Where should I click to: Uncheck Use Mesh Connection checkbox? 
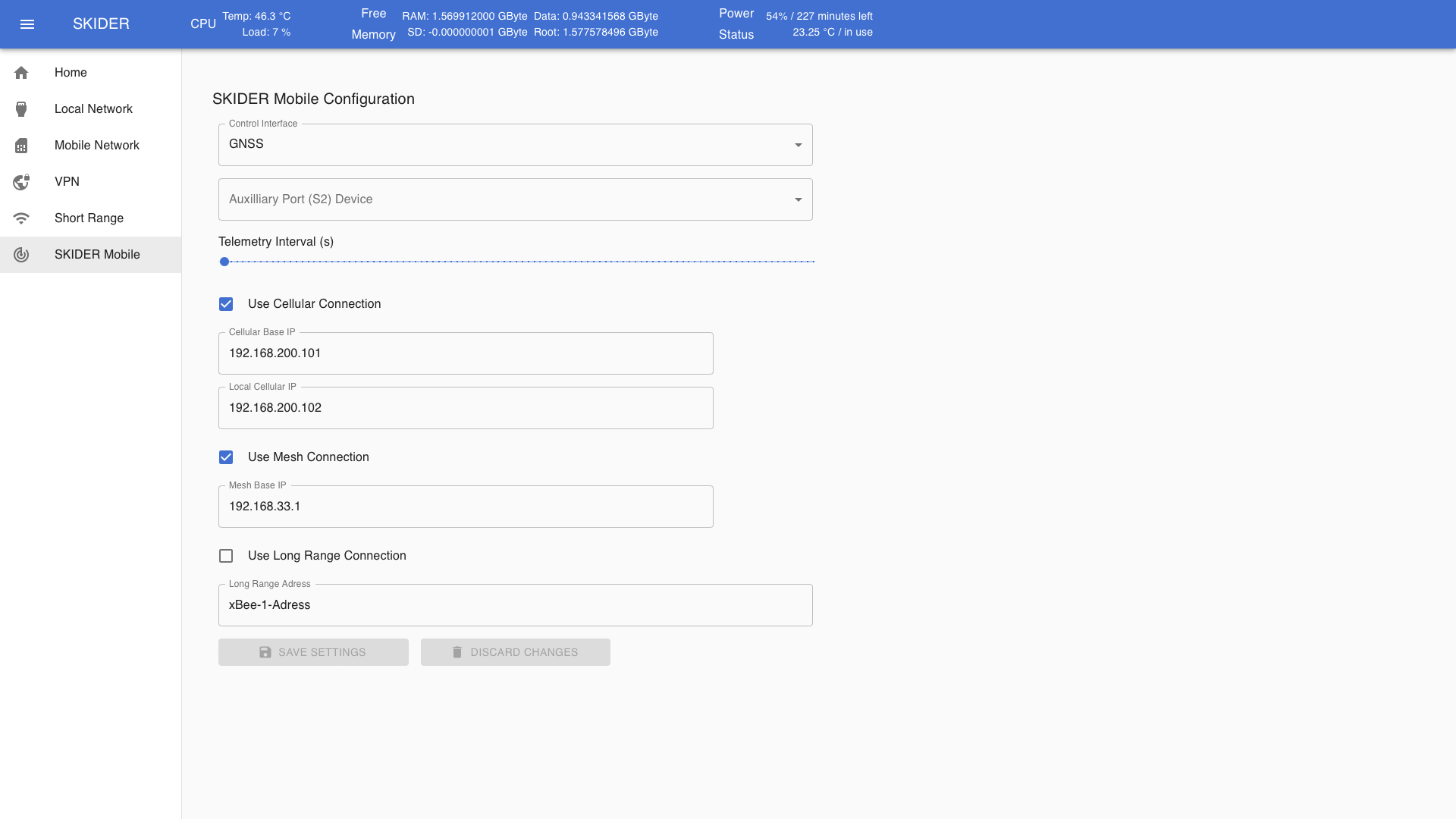[x=226, y=457]
